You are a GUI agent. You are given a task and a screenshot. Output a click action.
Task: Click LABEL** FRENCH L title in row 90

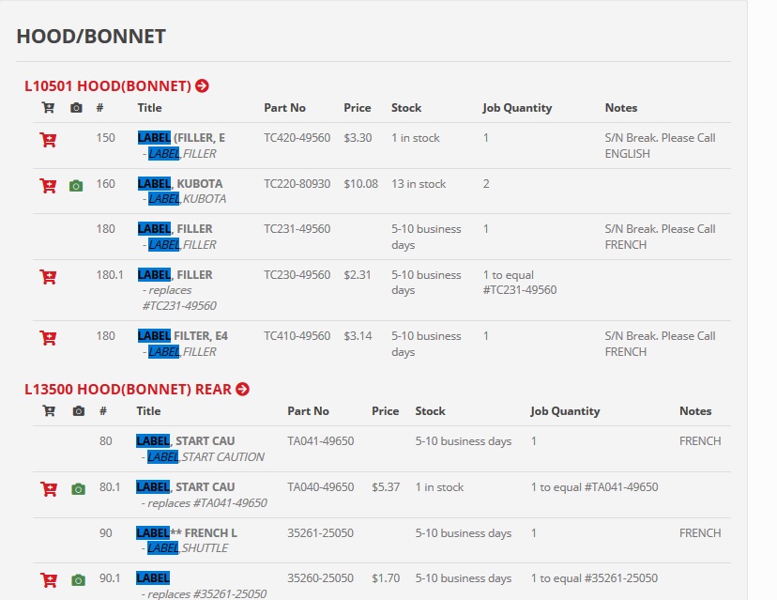click(x=187, y=533)
